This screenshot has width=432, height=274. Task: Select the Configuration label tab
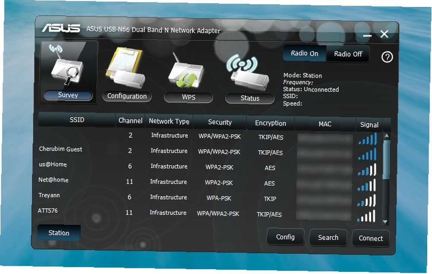[x=127, y=96]
